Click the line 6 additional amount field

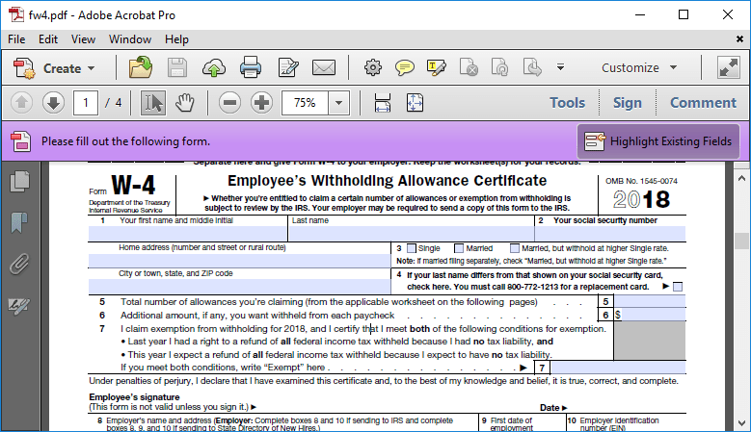[654, 315]
